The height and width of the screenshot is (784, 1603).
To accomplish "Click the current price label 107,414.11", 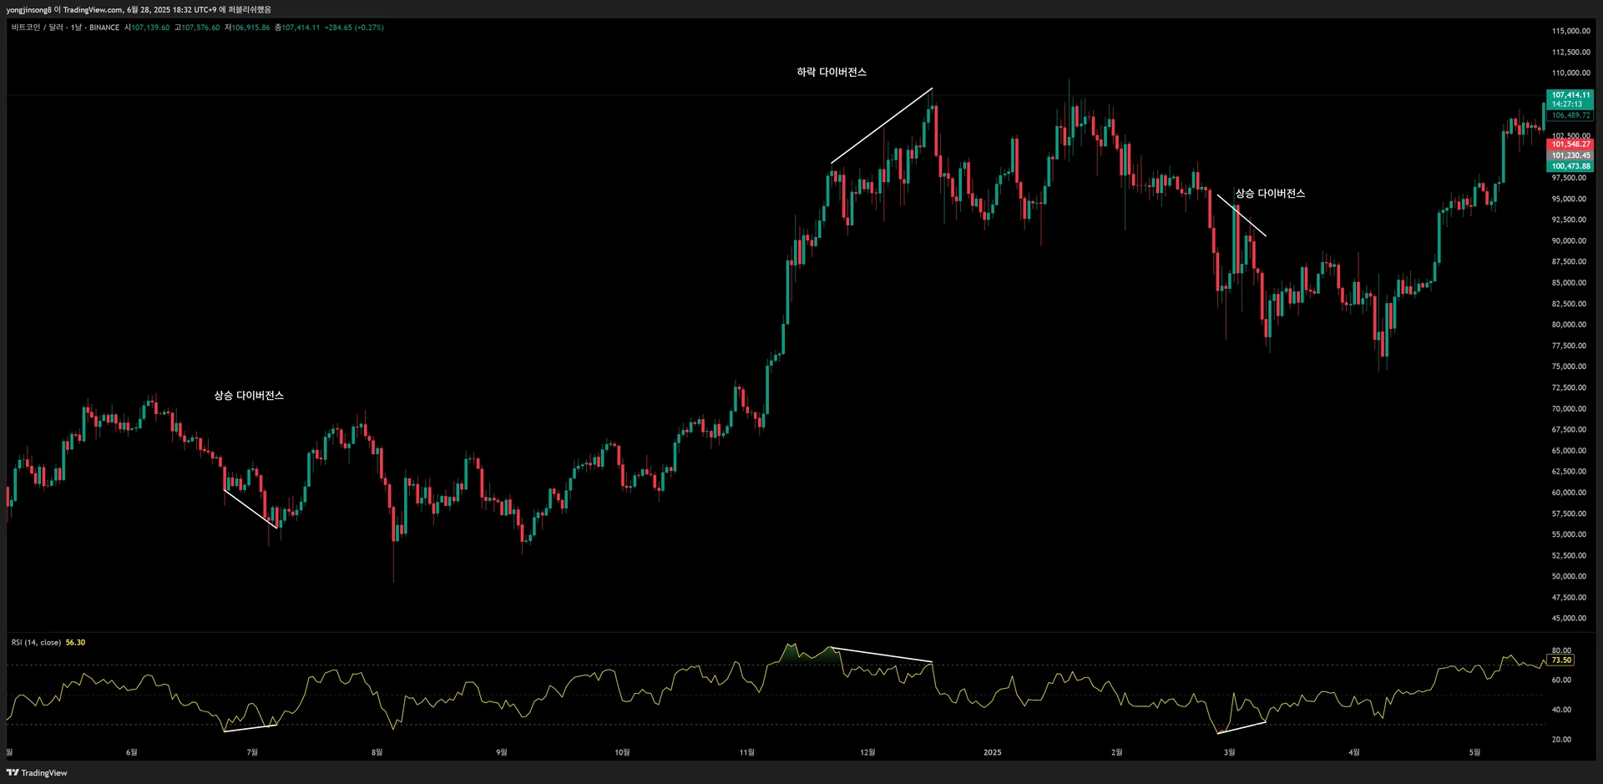I will coord(1570,95).
